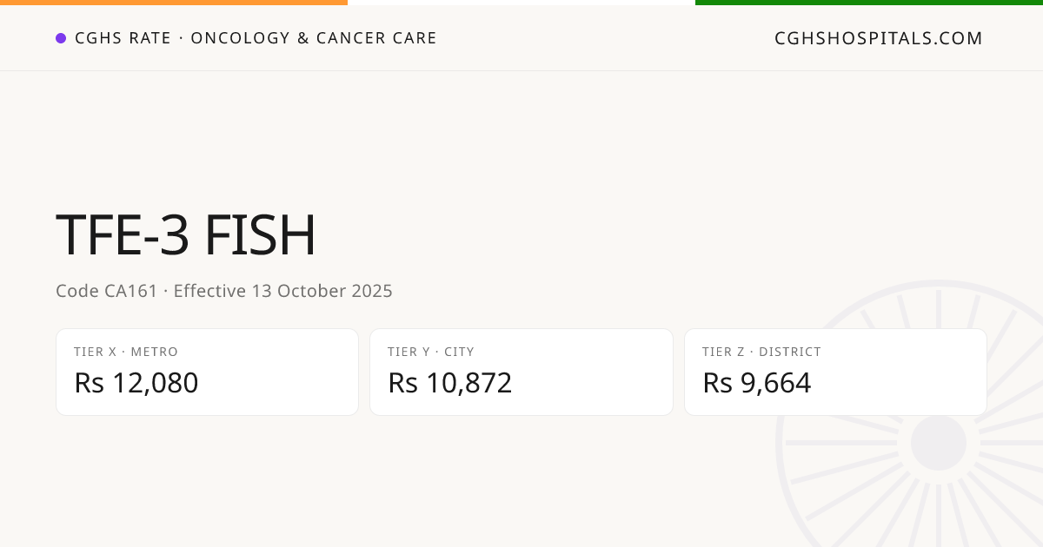Click the Rs 10,872 price value
Screen dimensions: 1043x547
[x=450, y=383]
